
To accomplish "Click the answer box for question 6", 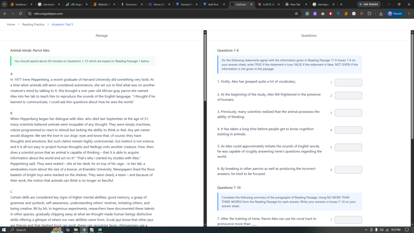I will pos(348,169).
